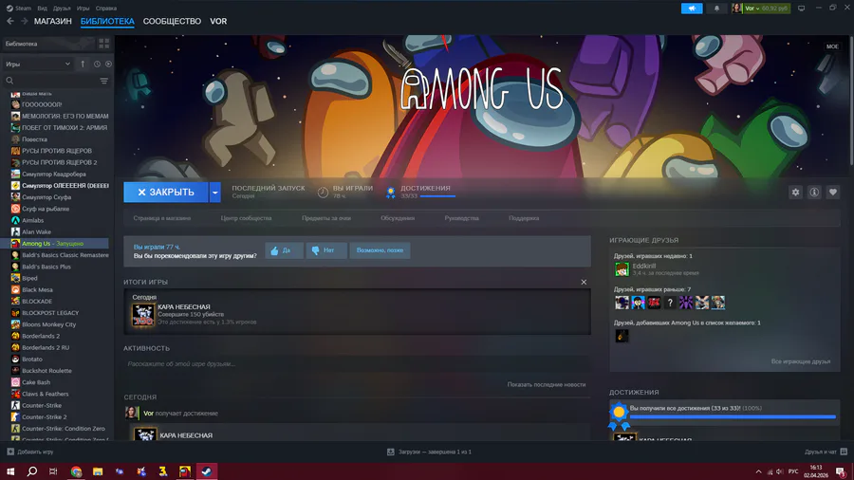Open the wishlist friend avatar
The image size is (854, 480).
pos(622,336)
